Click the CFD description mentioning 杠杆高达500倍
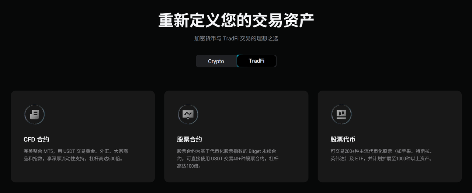Image resolution: width=472 pixels, height=193 pixels. (76, 155)
